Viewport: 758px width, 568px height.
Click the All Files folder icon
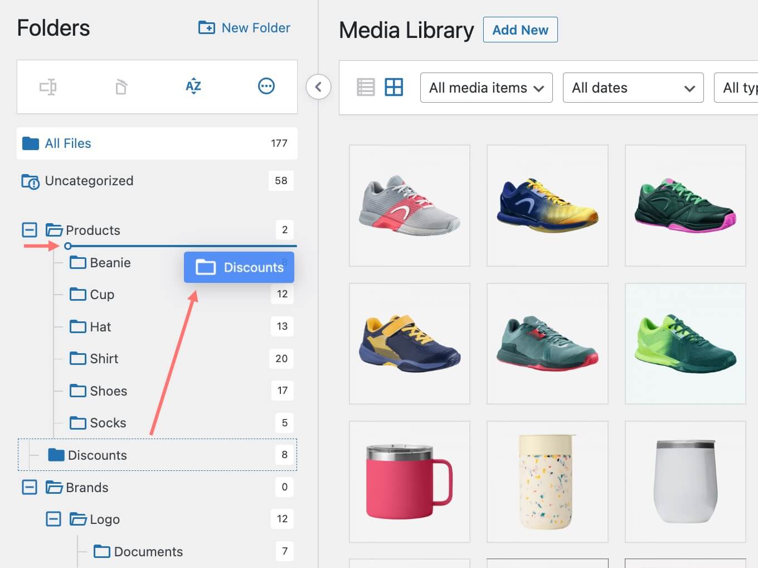pyautogui.click(x=30, y=143)
